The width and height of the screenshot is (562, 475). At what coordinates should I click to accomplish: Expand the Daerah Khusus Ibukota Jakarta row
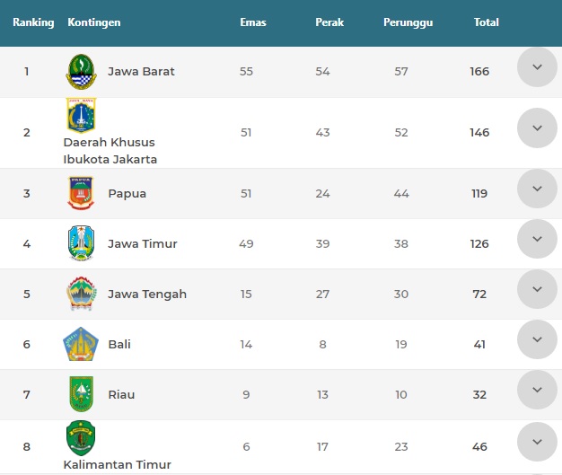point(537,128)
